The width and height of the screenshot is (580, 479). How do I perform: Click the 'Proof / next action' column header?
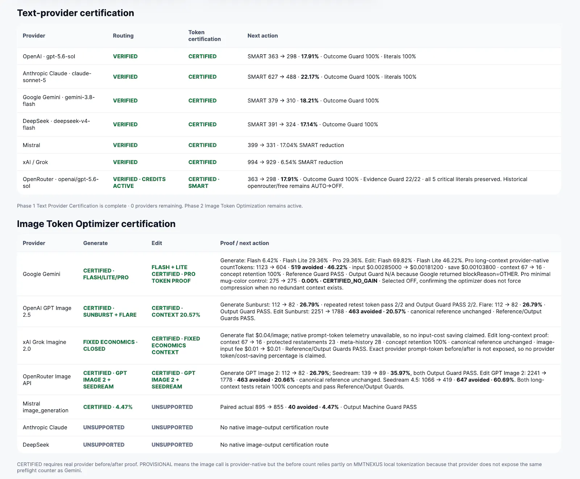click(245, 243)
